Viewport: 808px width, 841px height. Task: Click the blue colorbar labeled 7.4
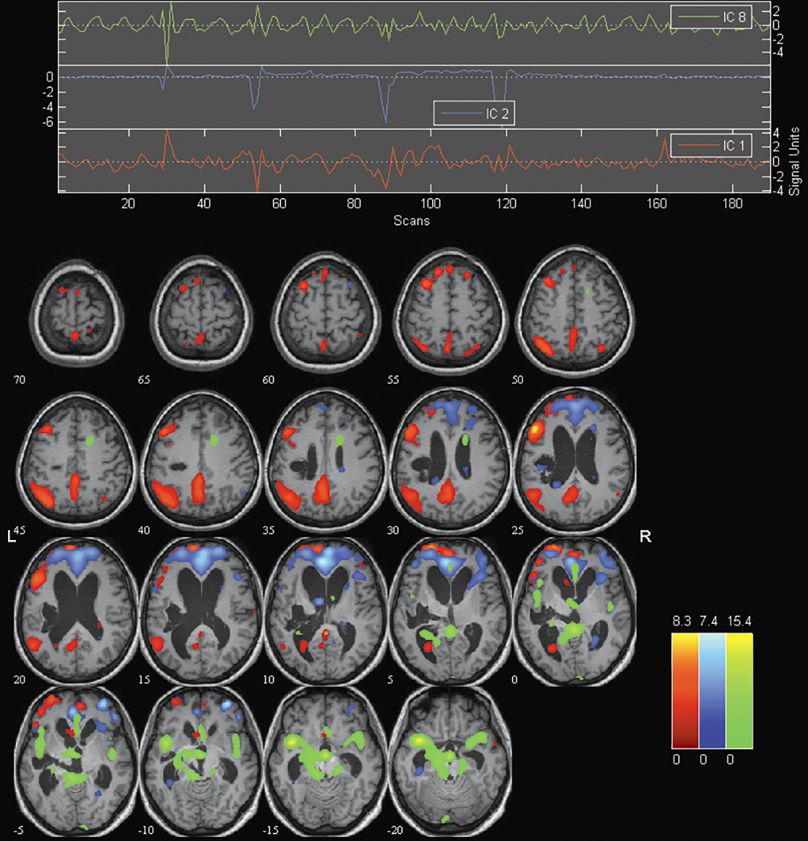[712, 691]
